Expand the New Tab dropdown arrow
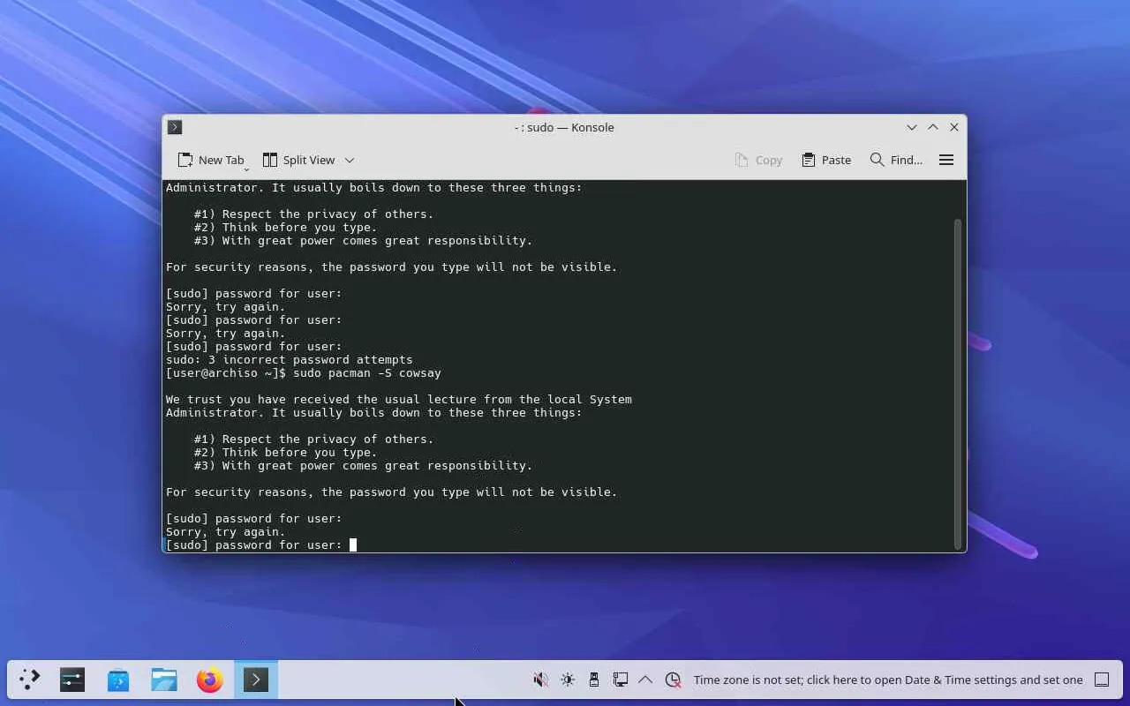The width and height of the screenshot is (1130, 706). pyautogui.click(x=246, y=168)
